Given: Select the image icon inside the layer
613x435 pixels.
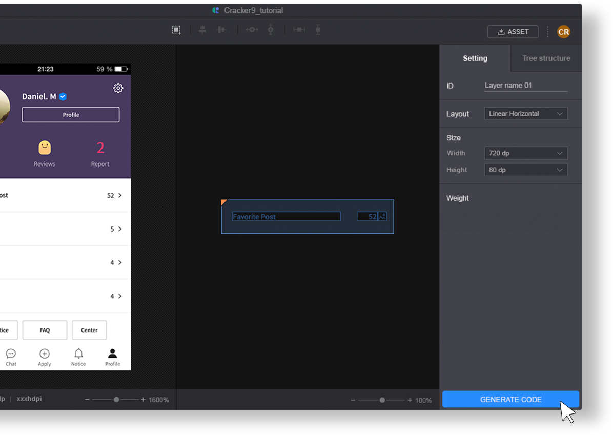Looking at the screenshot, I should coord(382,217).
